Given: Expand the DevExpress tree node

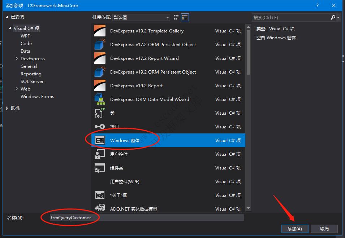Looking at the screenshot, I should [x=16, y=58].
